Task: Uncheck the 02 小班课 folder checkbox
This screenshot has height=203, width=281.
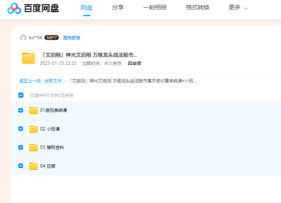Action: pyautogui.click(x=21, y=129)
